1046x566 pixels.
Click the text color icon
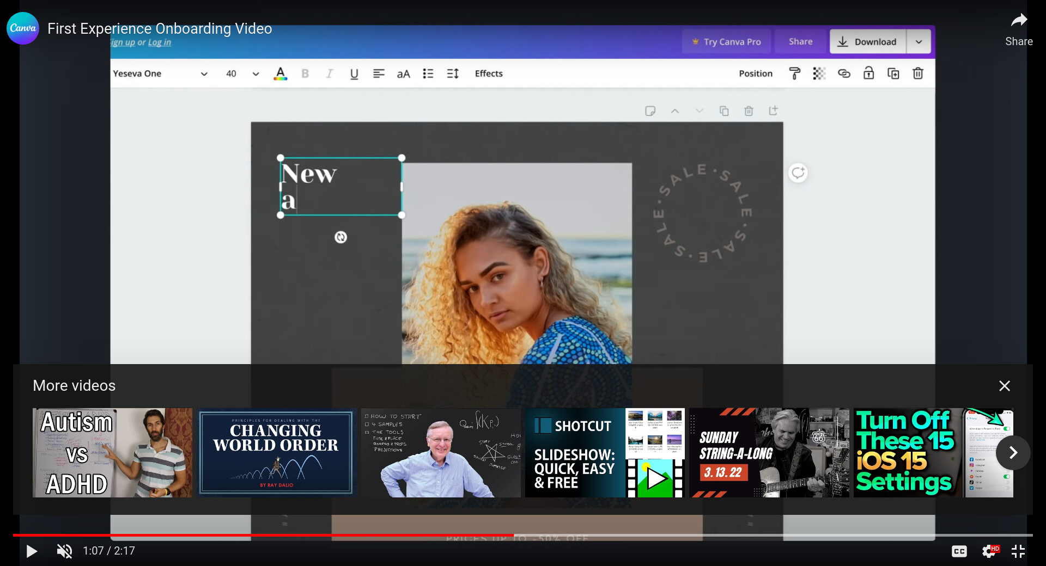[280, 74]
